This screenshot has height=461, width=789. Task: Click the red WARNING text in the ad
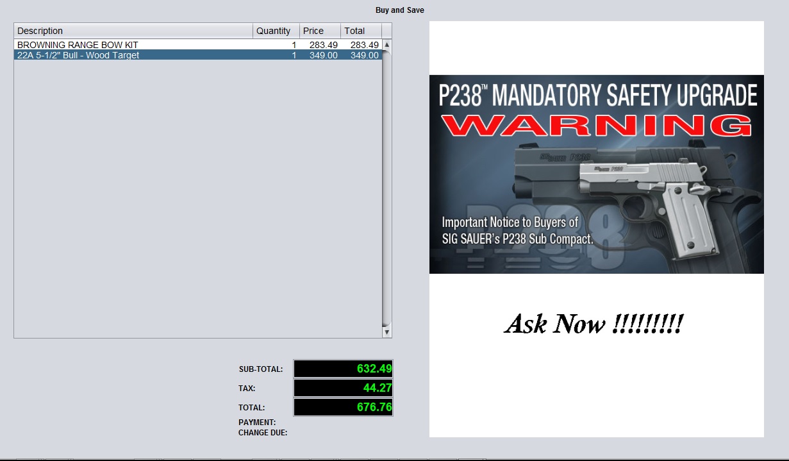(x=596, y=126)
